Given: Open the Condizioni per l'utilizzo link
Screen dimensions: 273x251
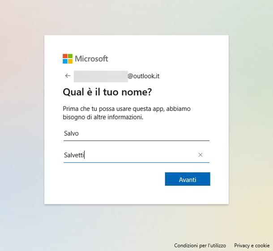Looking at the screenshot, I should pos(200,246).
